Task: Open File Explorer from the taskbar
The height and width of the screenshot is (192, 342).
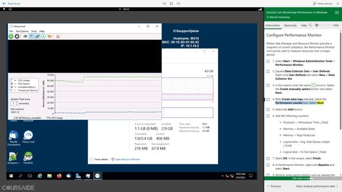Action: 50,175
